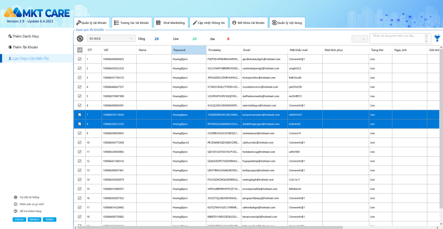Image resolution: width=443 pixels, height=229 pixels.
Task: Open the blue filter funnel icon
Action: tap(437, 38)
